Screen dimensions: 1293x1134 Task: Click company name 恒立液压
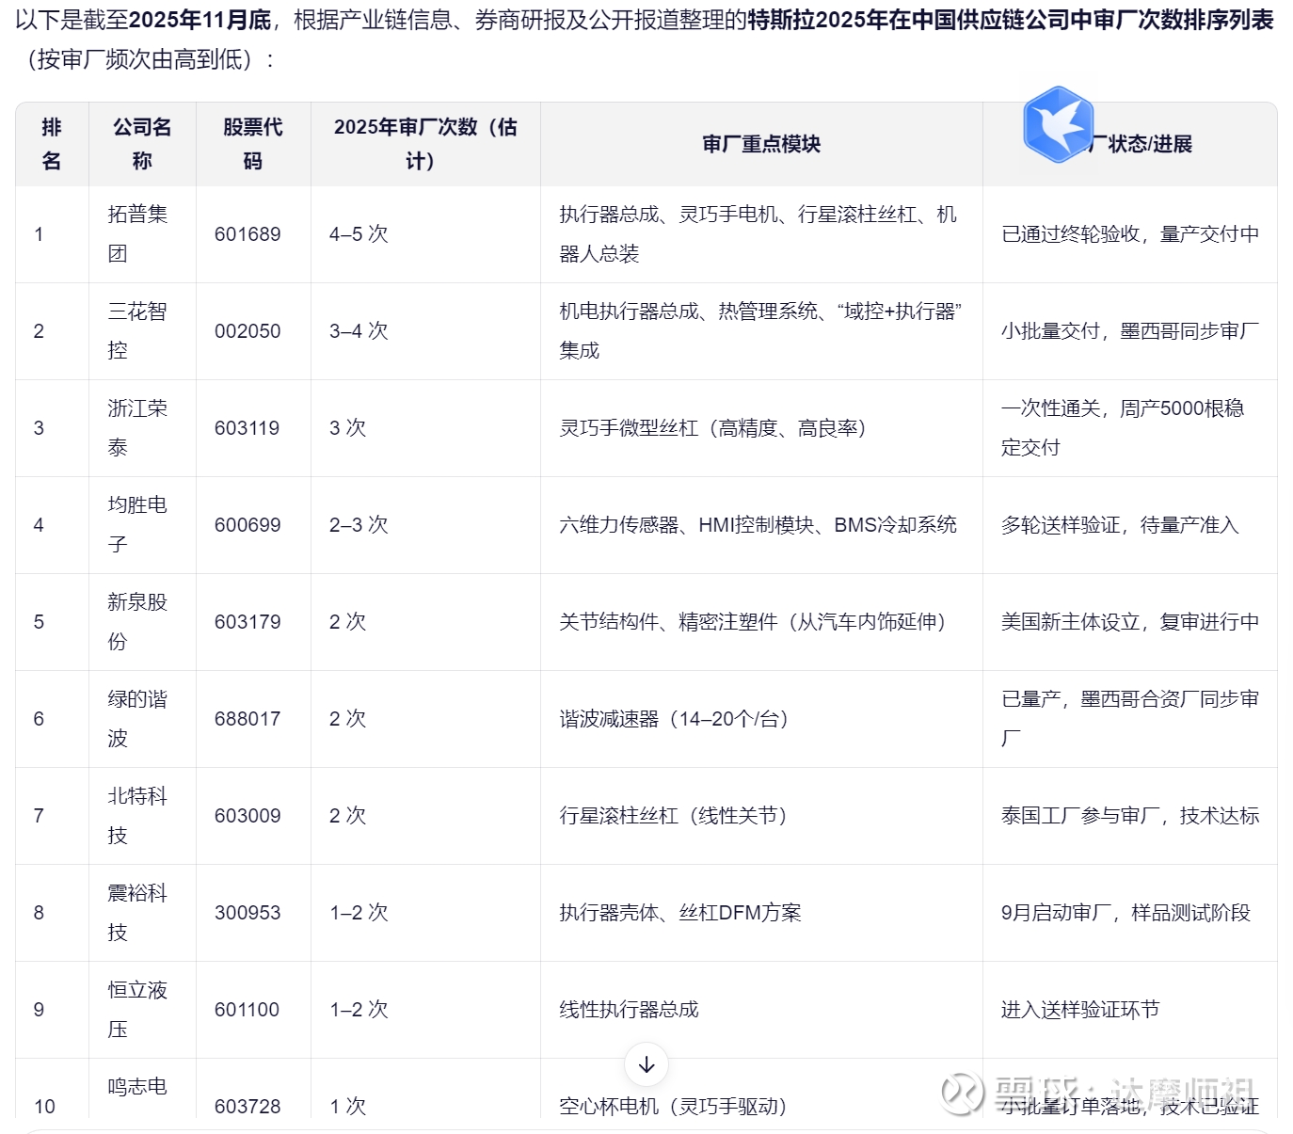click(x=137, y=1010)
